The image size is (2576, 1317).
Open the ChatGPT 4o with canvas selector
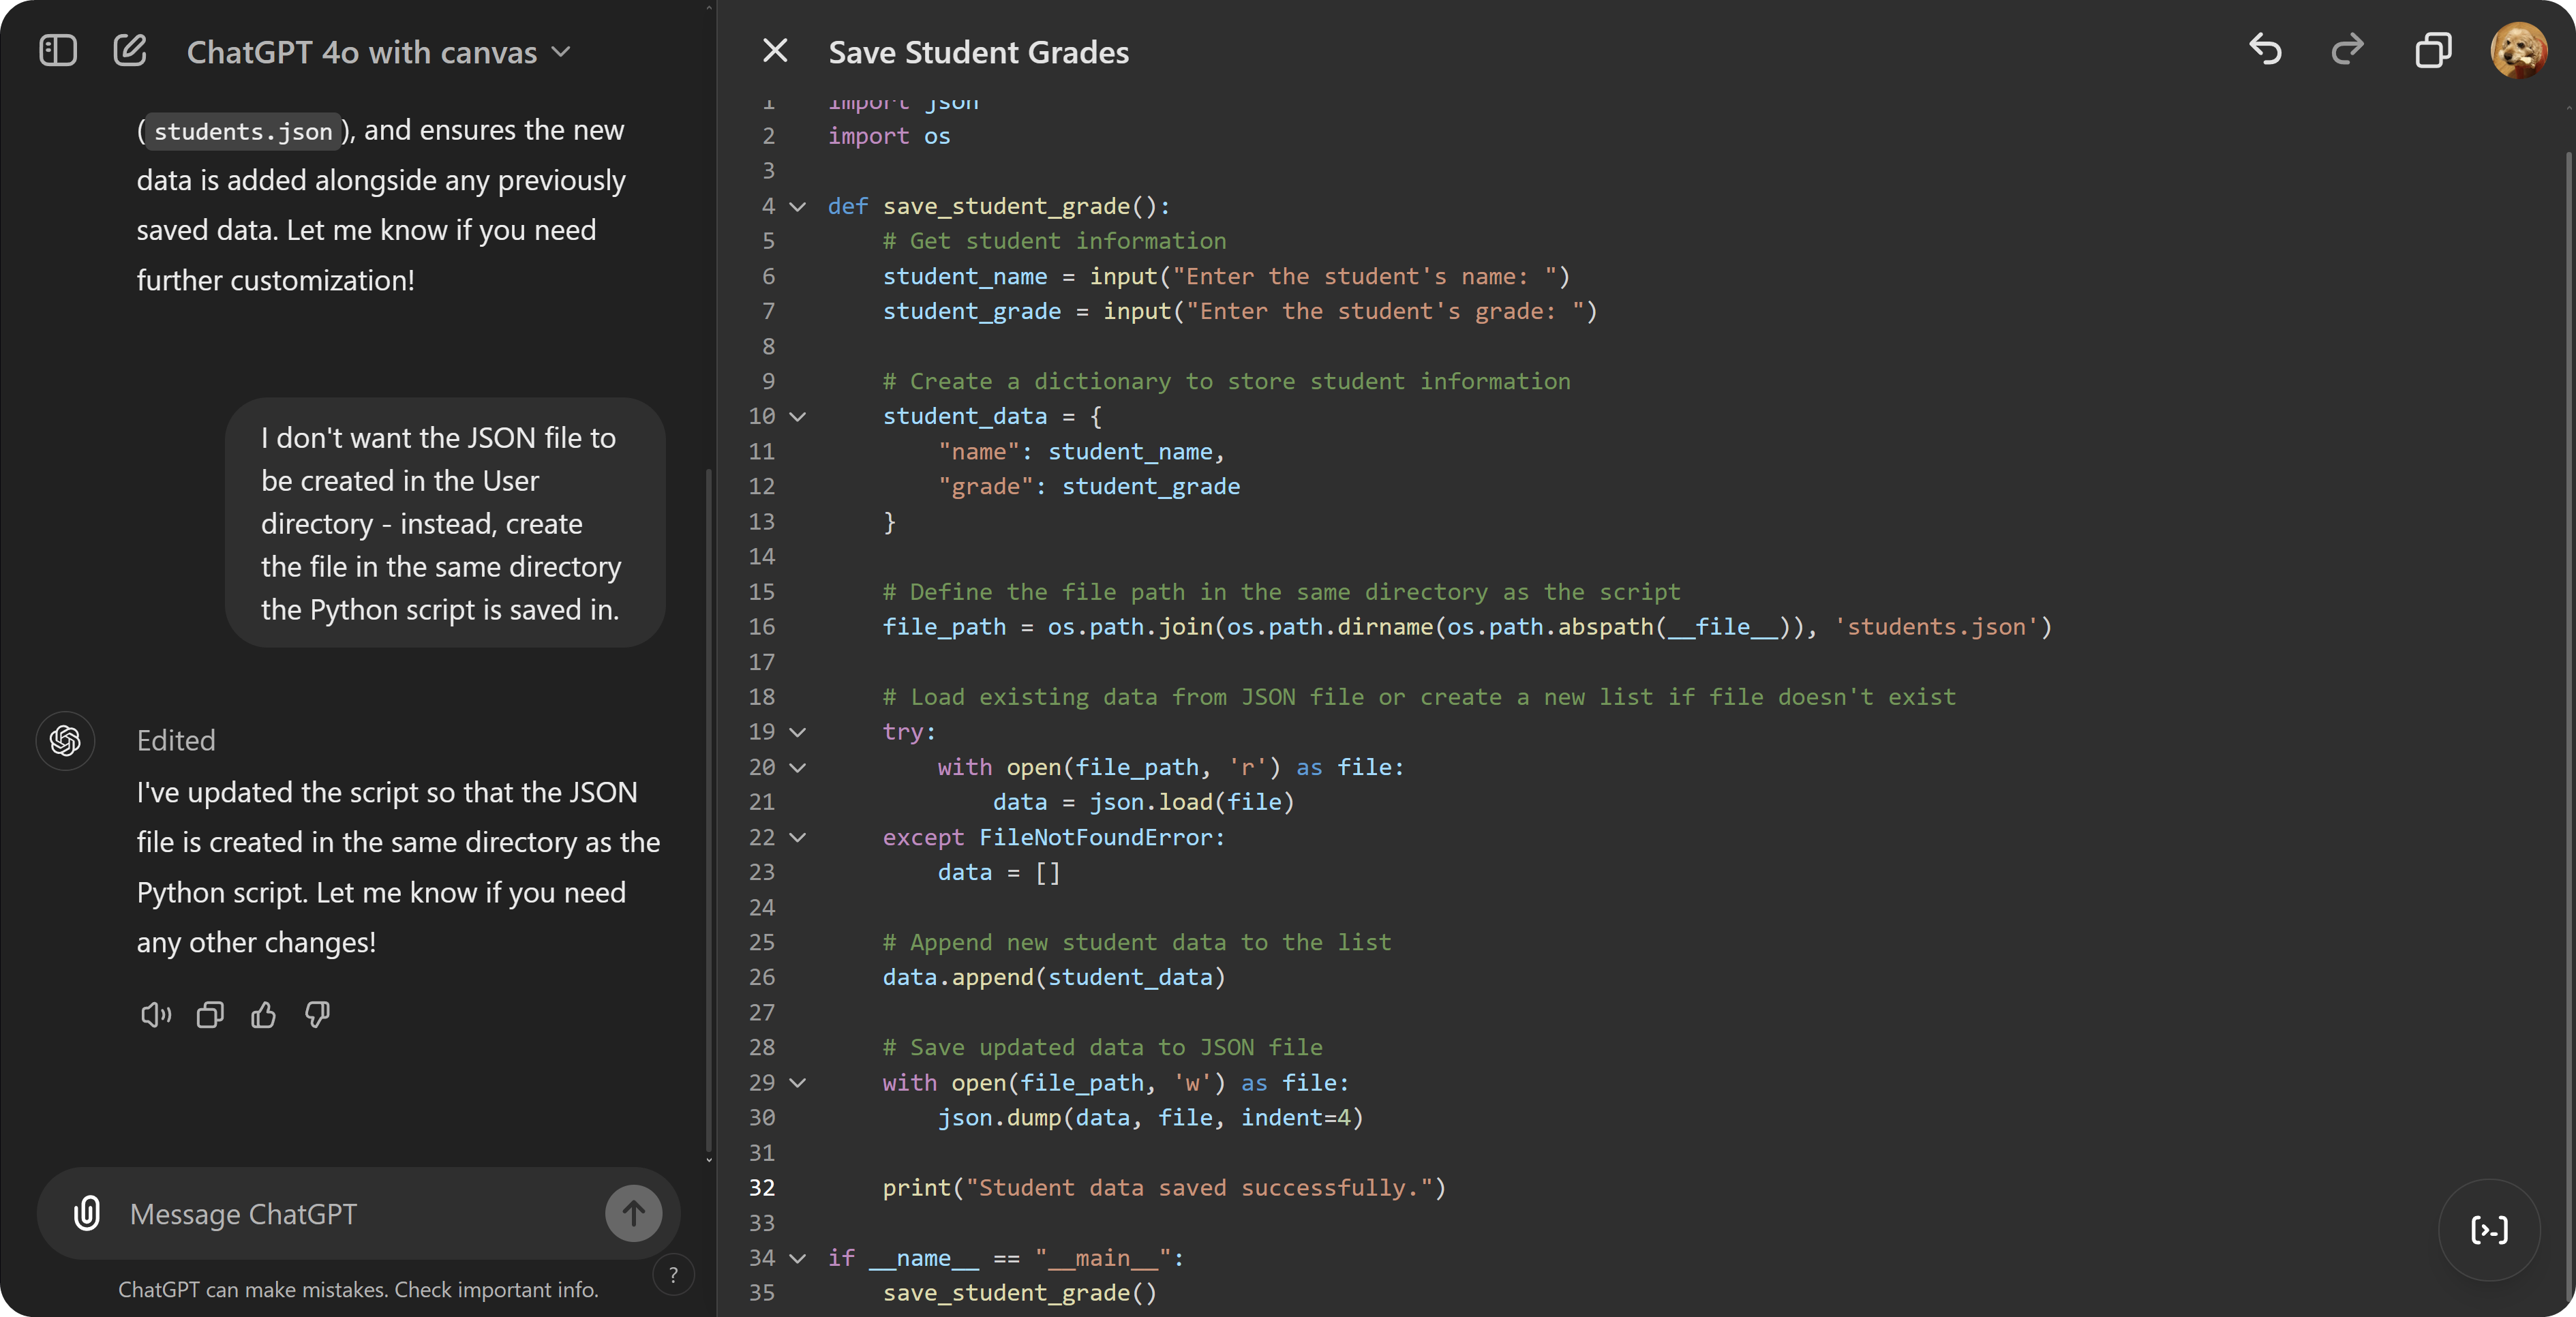(375, 51)
